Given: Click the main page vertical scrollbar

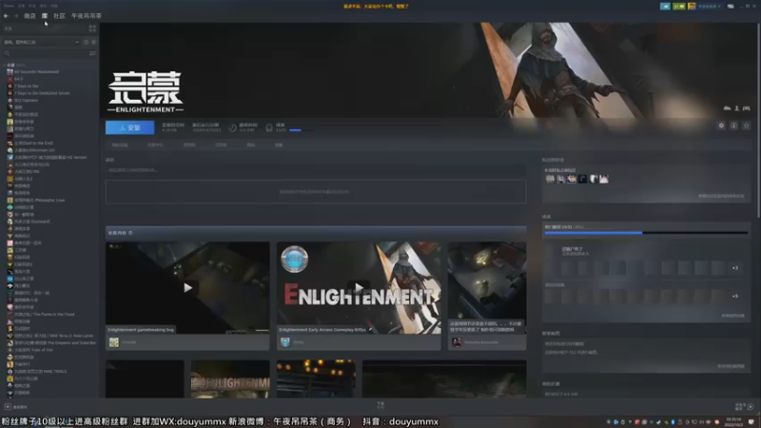Looking at the screenshot, I should click(758, 121).
